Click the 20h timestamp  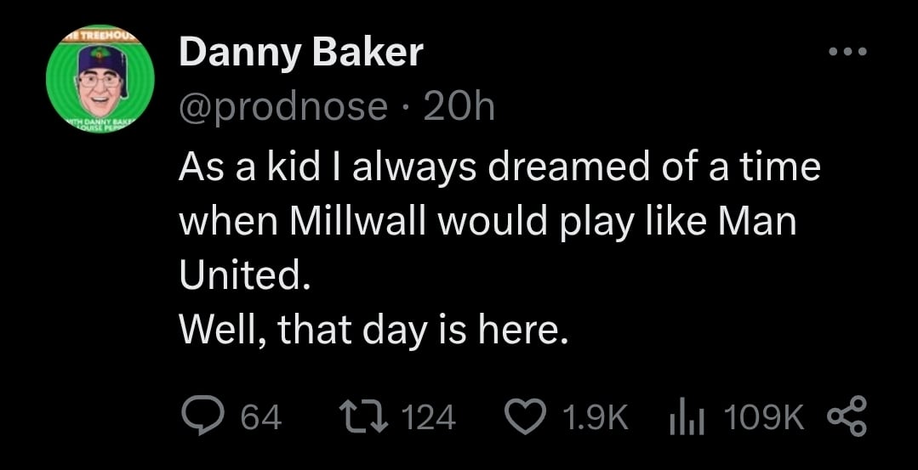click(x=458, y=107)
